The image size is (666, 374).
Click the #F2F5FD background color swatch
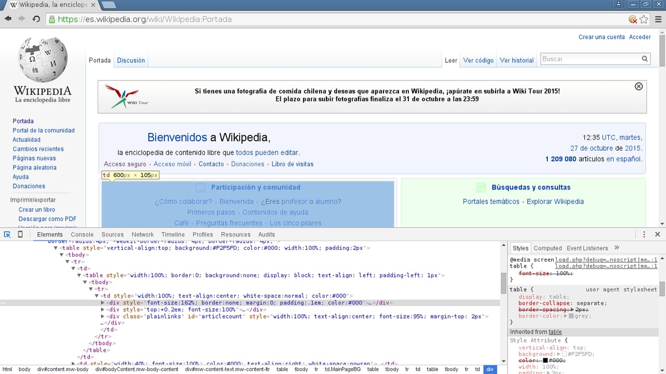[565, 354]
